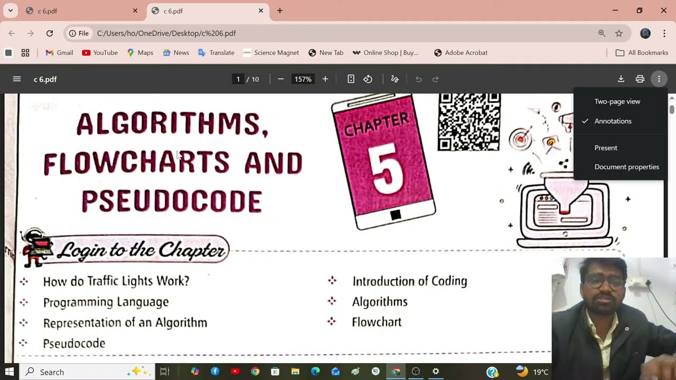Screen dimensions: 676x380
Task: Open File Explorer from the taskbar
Action: [295, 372]
